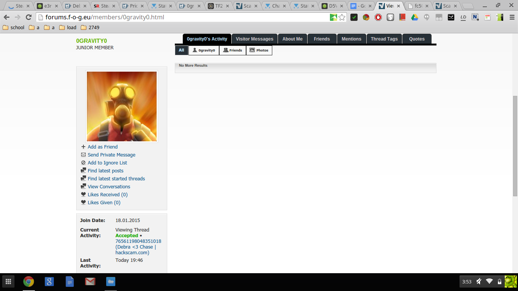Click the red AdBlock stop-sign extension icon
The width and height of the screenshot is (518, 291).
point(378,17)
